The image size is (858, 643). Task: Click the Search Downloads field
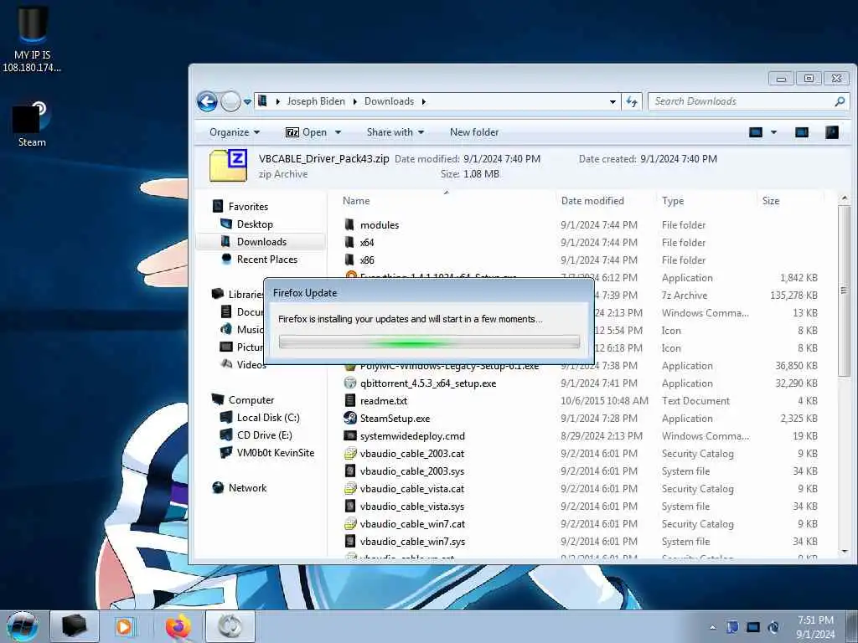click(x=748, y=101)
